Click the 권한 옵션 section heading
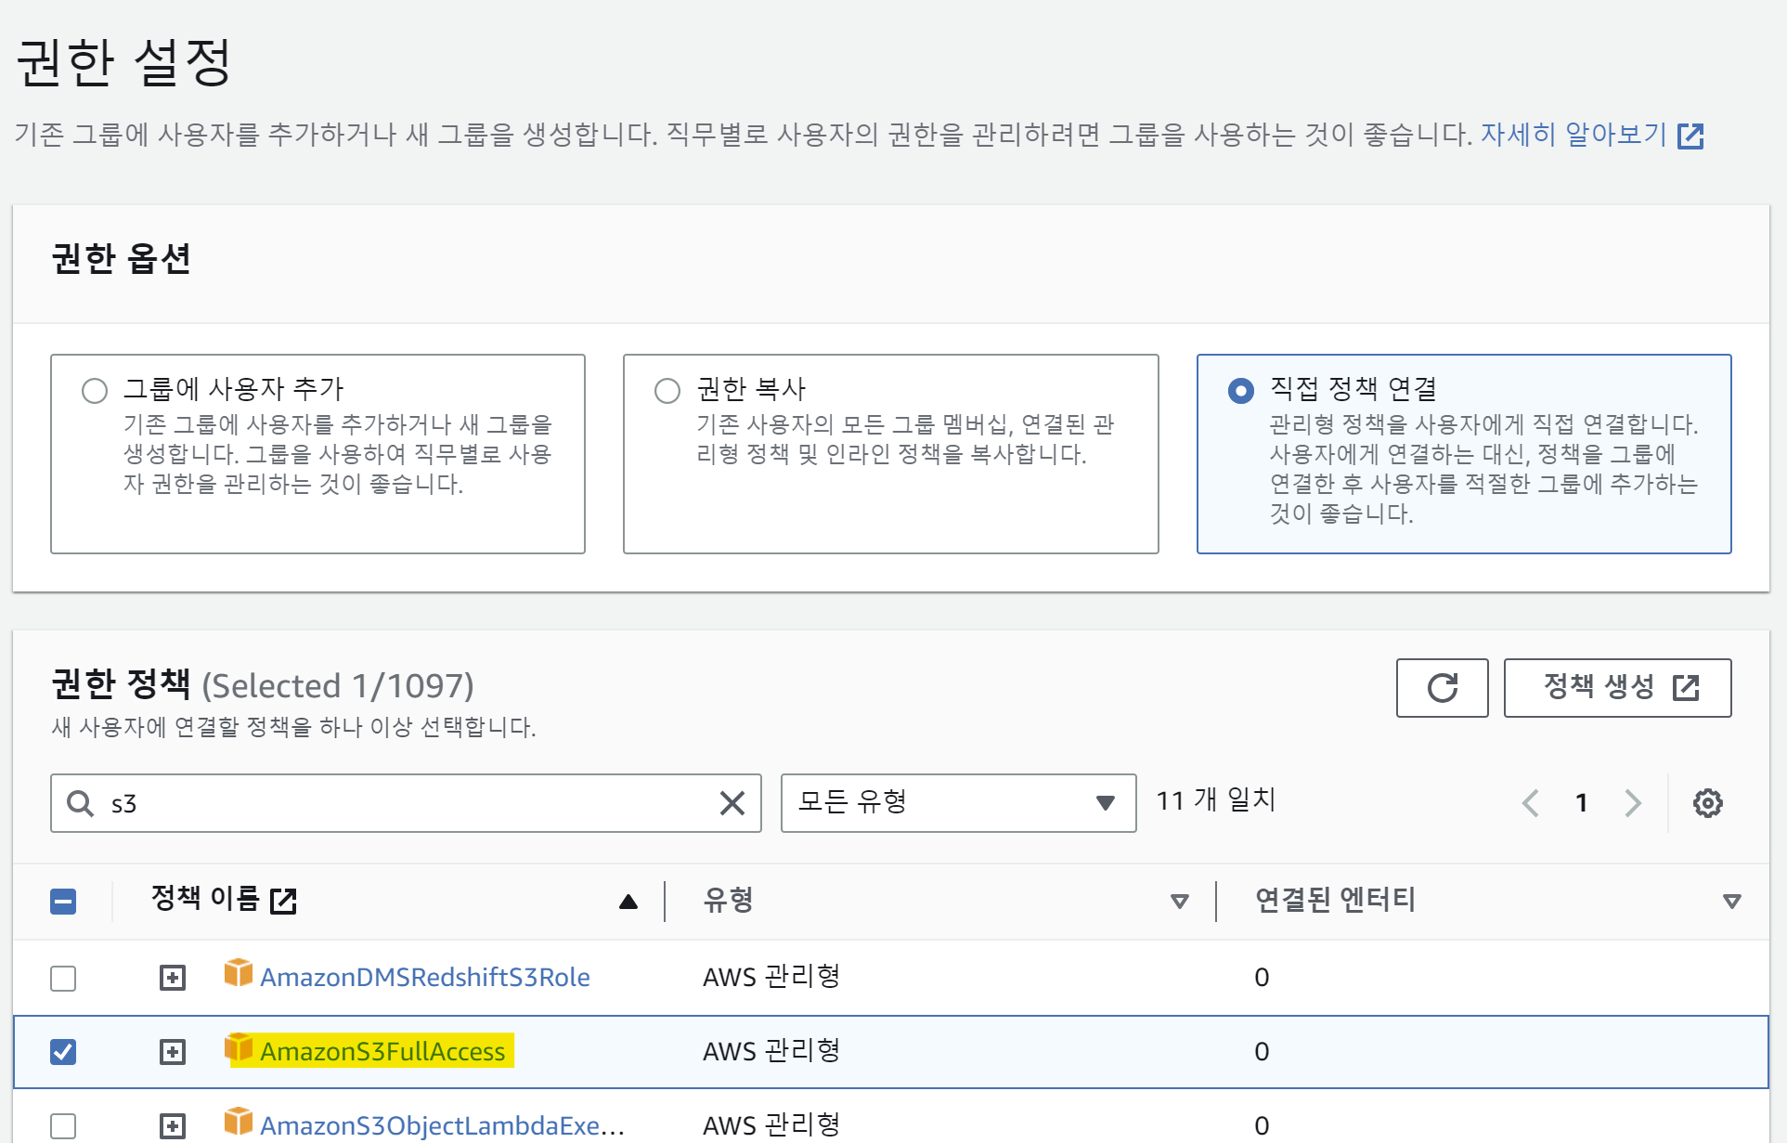Viewport: 1787px width, 1143px height. pos(121,259)
